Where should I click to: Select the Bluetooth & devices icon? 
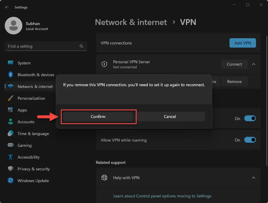pyautogui.click(x=11, y=75)
